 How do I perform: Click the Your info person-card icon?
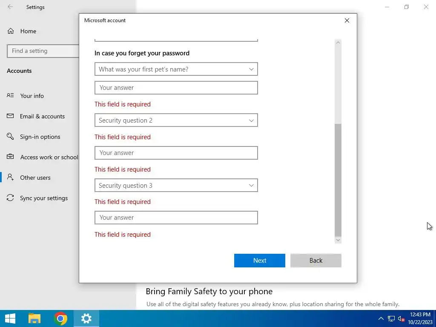click(x=10, y=95)
